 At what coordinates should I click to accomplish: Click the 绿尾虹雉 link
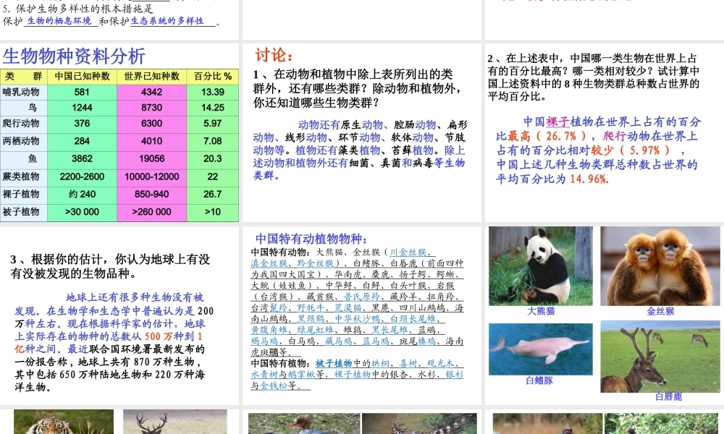[x=316, y=330]
